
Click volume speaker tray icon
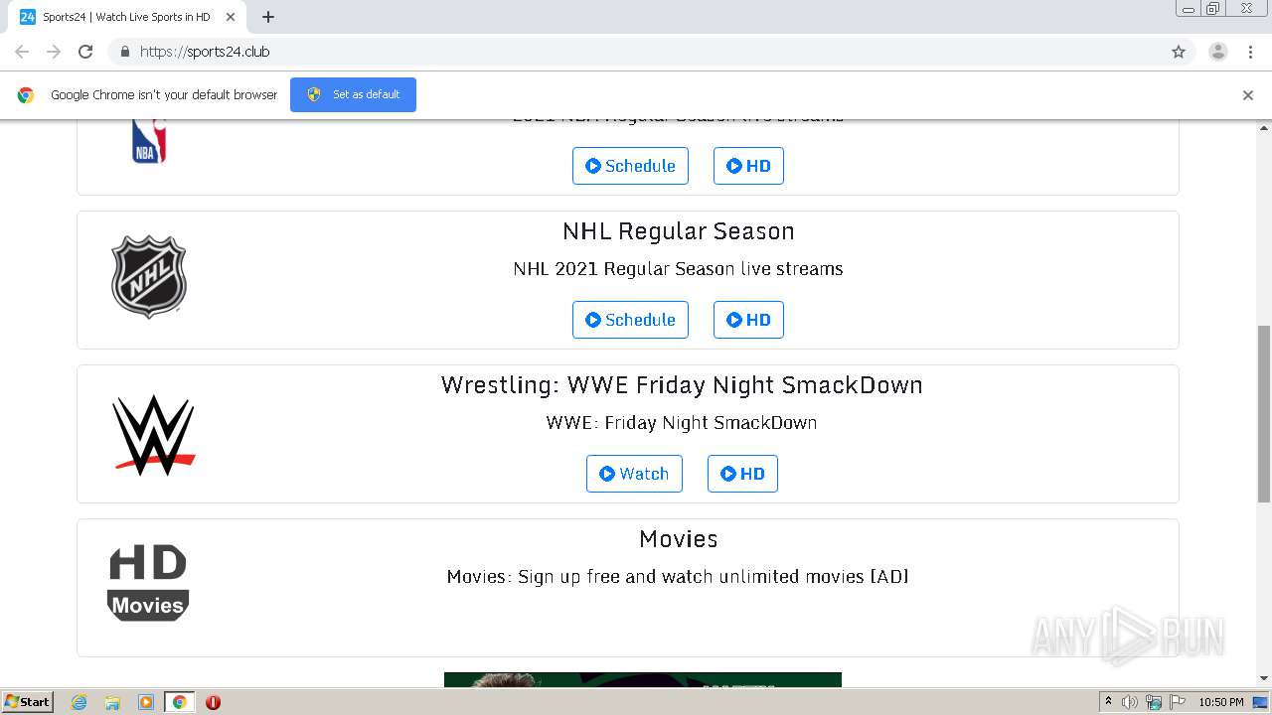[1130, 702]
